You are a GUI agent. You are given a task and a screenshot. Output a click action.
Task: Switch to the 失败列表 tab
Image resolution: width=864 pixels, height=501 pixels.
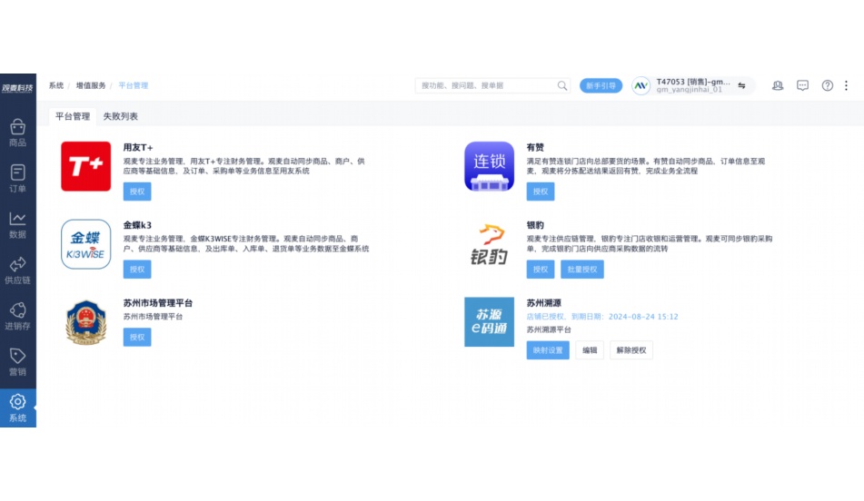[x=120, y=116]
